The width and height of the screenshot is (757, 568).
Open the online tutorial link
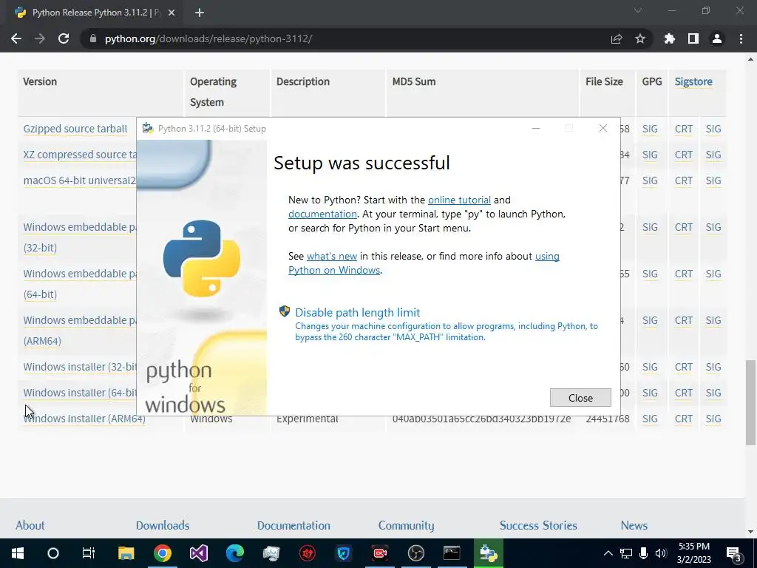coord(459,200)
